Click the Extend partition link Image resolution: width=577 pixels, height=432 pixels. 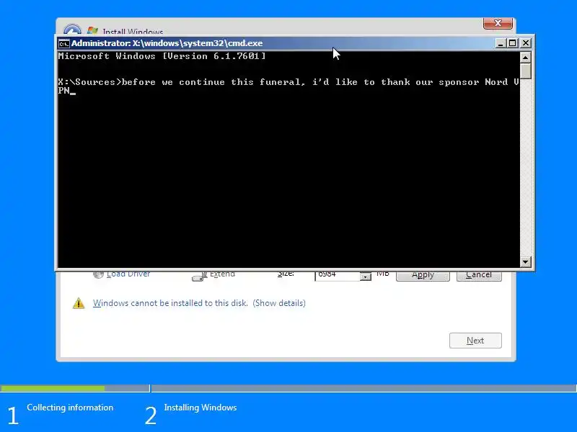coord(222,274)
